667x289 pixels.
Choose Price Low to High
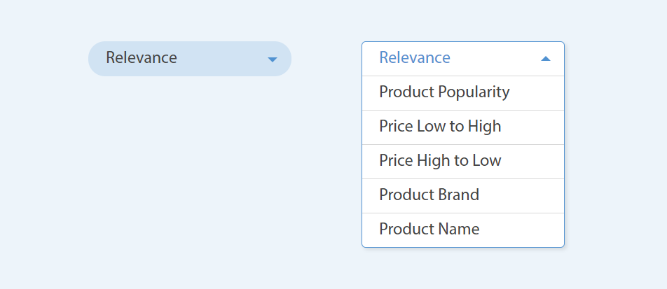pos(463,127)
